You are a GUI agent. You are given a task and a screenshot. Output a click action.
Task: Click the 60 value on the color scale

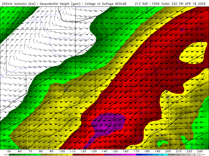click(20, 151)
